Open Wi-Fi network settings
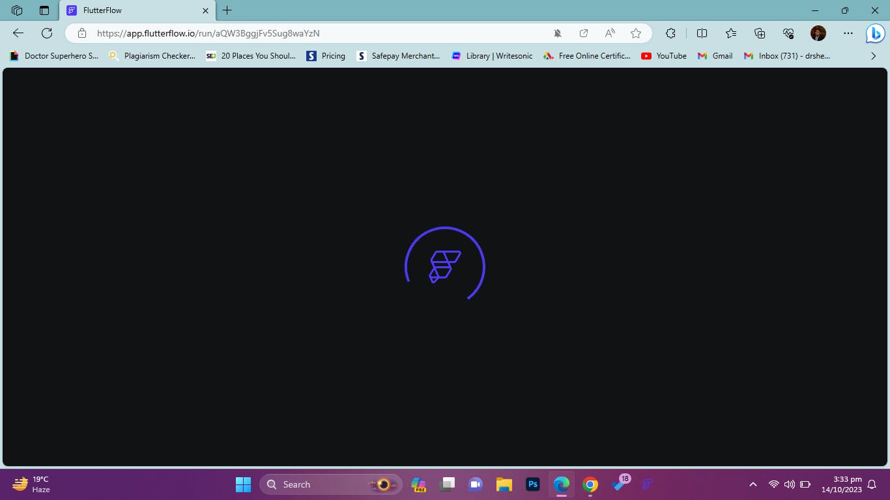890x500 pixels. tap(774, 484)
